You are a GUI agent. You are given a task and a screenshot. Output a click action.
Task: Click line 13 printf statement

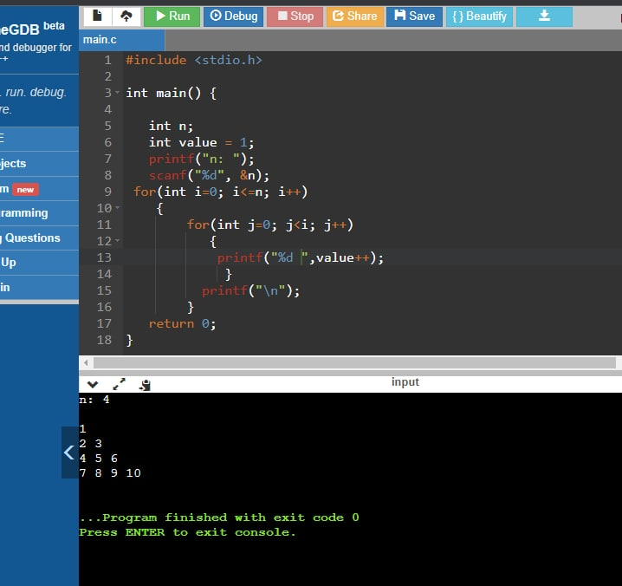(301, 257)
